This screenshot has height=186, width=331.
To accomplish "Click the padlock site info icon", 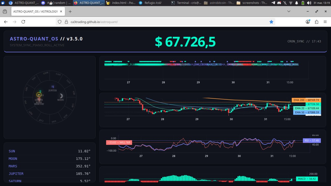I will 66,22.
